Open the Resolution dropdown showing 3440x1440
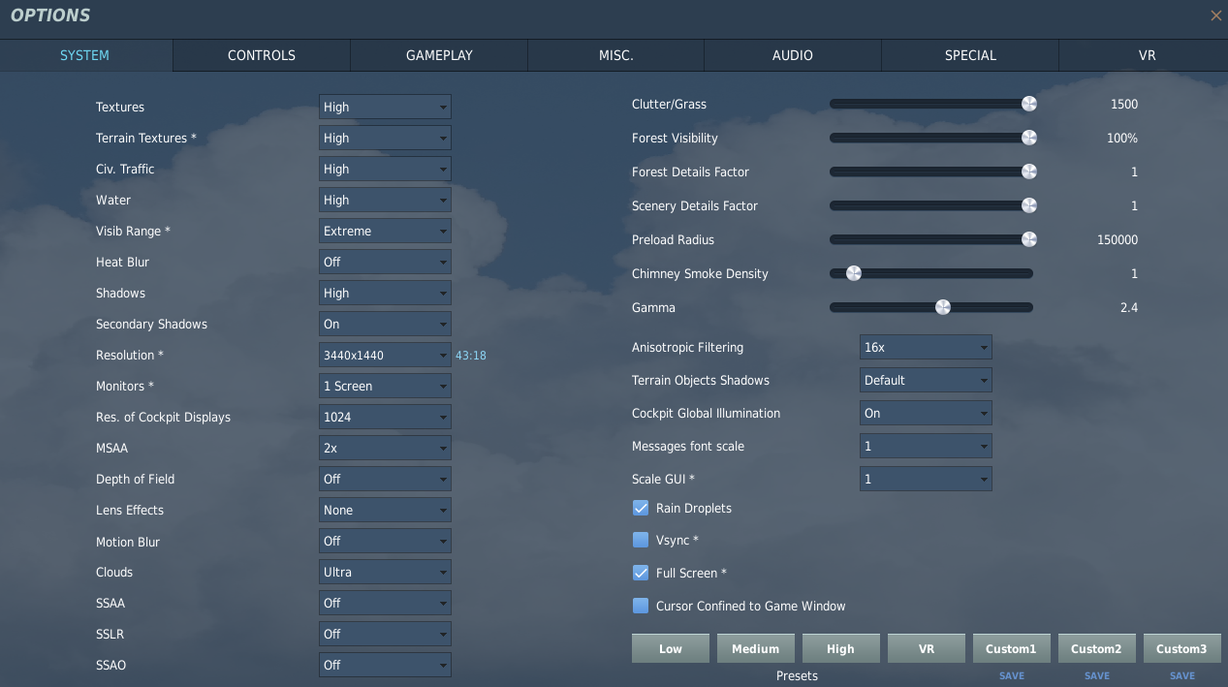The height and width of the screenshot is (687, 1228). [x=385, y=355]
